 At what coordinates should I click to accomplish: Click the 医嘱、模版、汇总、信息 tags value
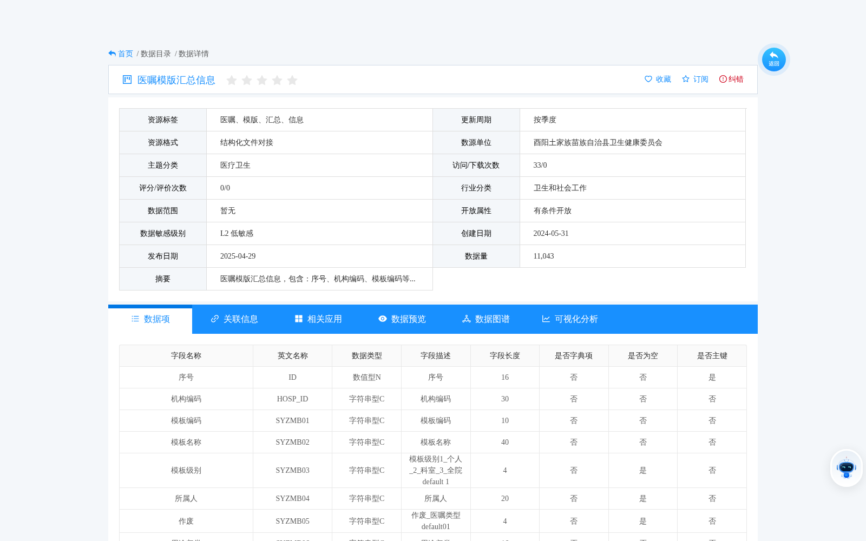pyautogui.click(x=262, y=120)
